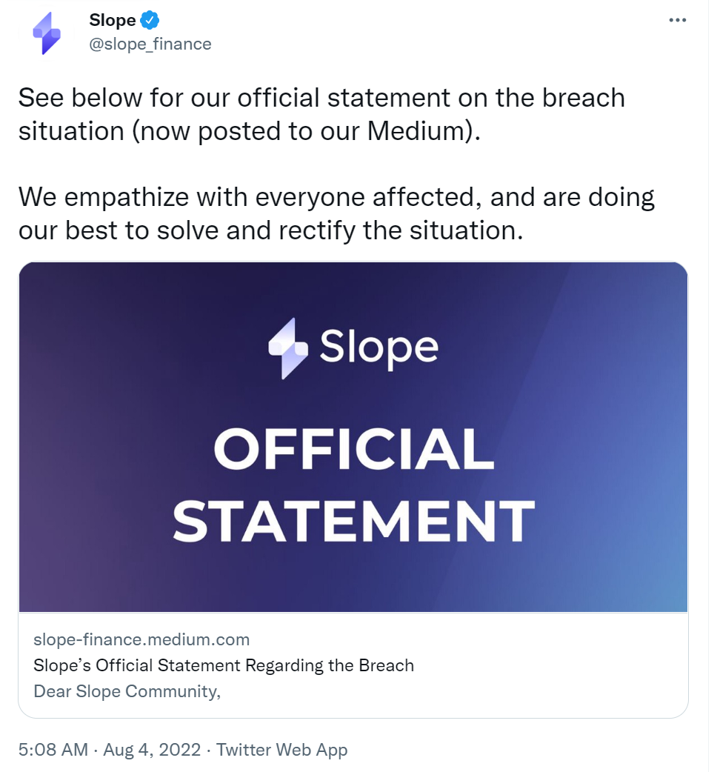
Task: Open the Slope display name profile link
Action: click(112, 20)
